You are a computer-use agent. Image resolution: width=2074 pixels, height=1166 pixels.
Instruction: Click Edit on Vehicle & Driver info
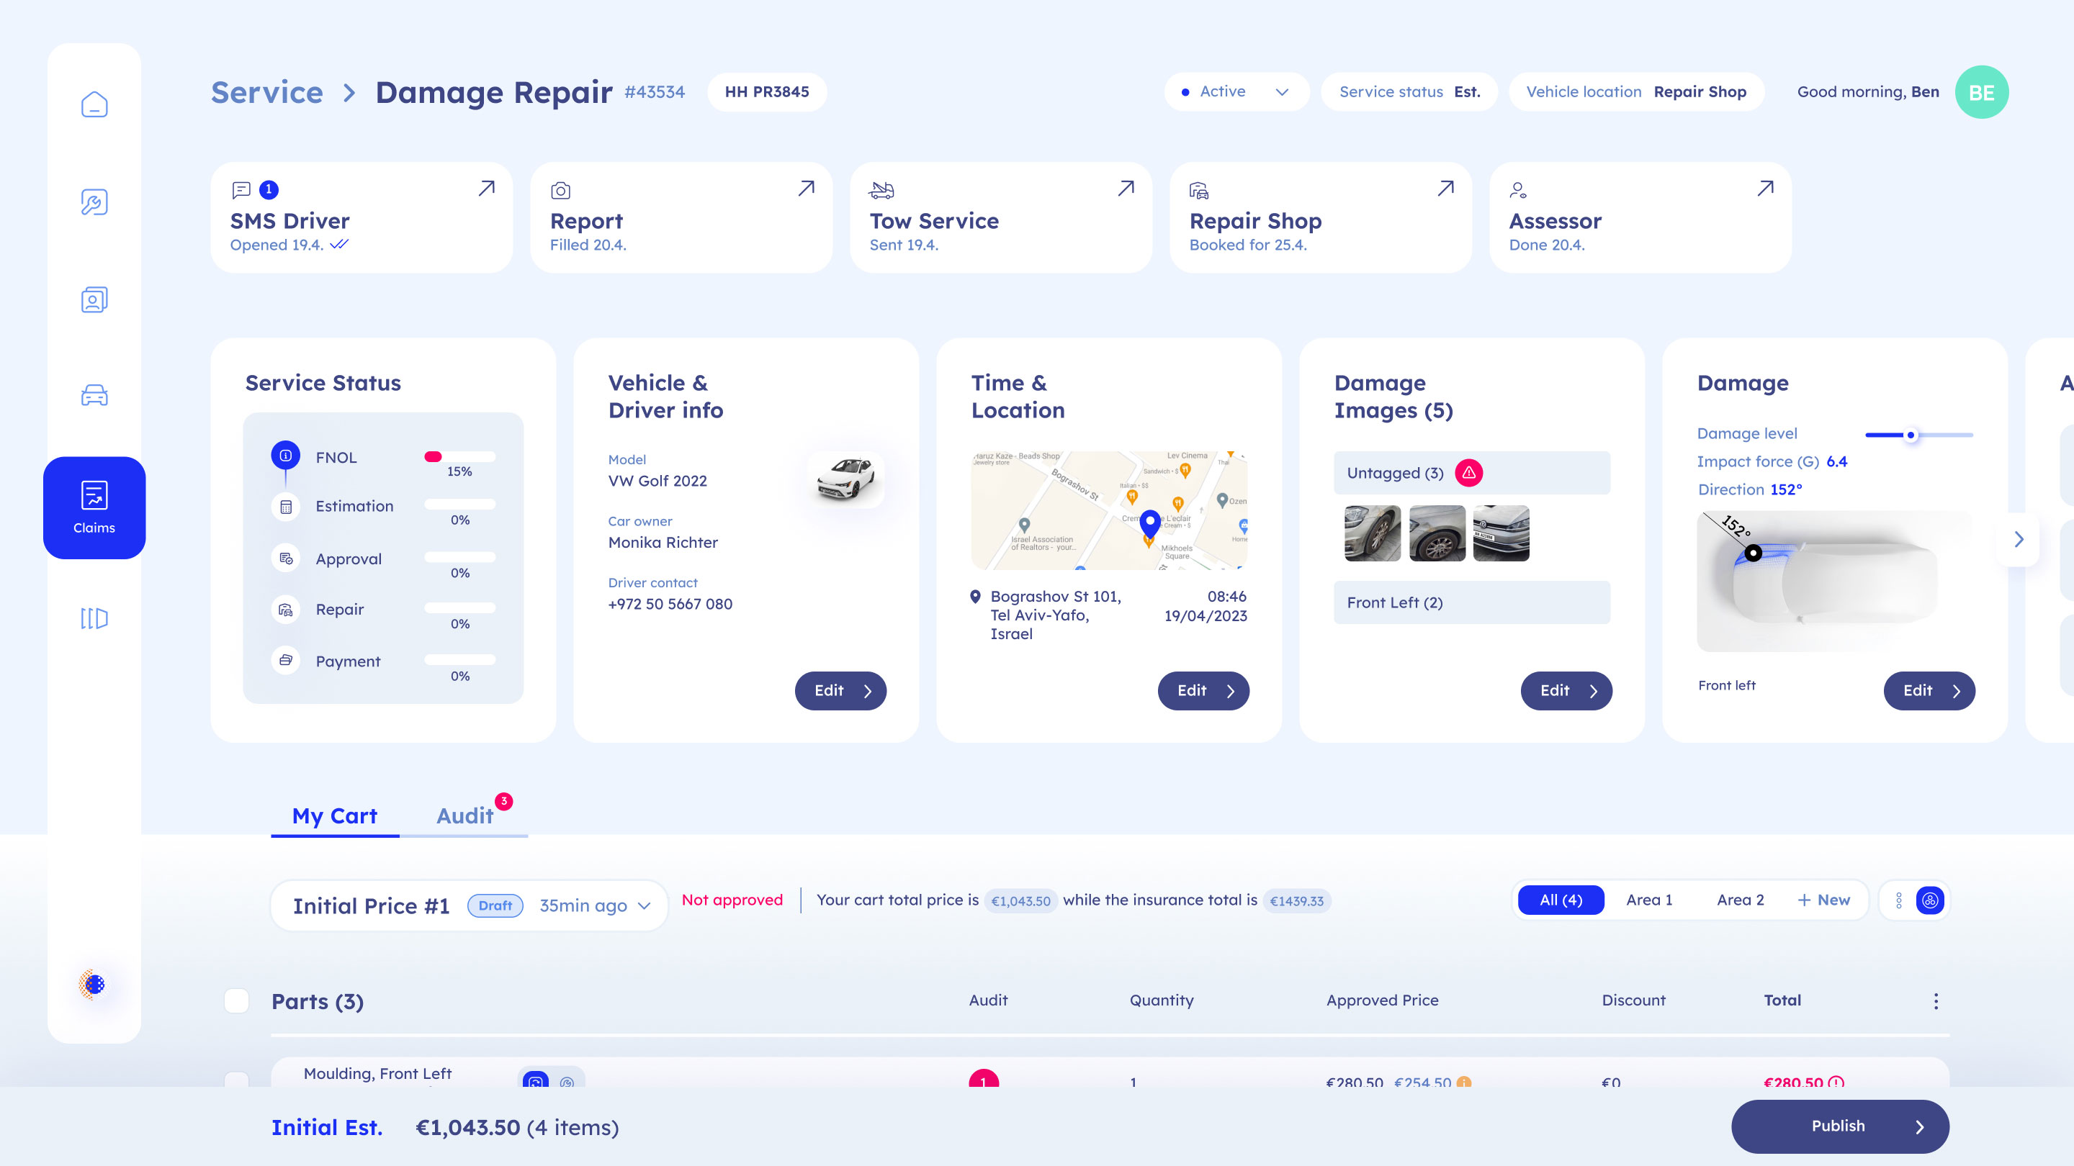pos(840,690)
